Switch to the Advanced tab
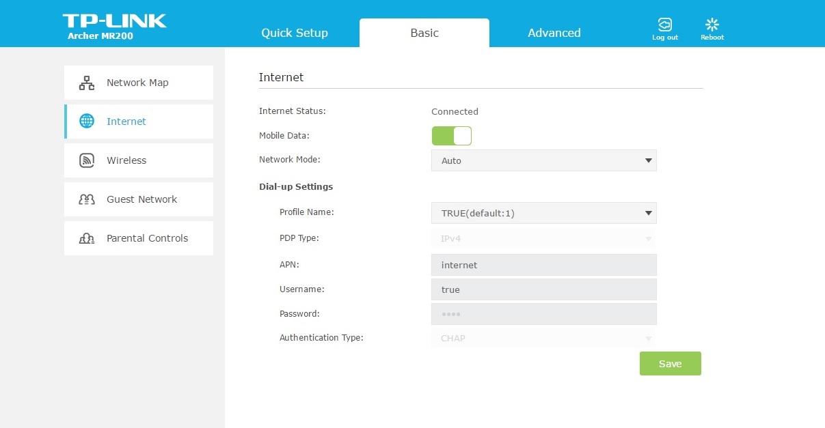825x428 pixels. pyautogui.click(x=554, y=33)
